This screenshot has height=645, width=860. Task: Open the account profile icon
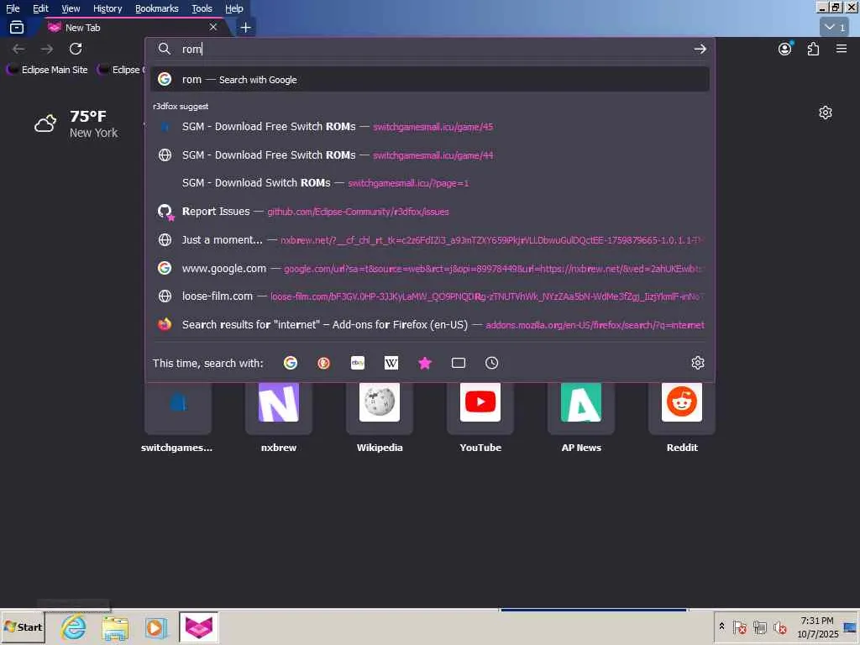(x=785, y=49)
